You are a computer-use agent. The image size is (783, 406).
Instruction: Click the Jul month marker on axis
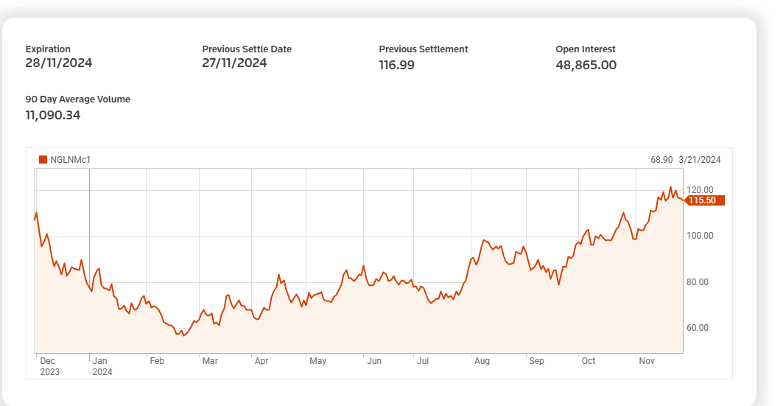(423, 360)
